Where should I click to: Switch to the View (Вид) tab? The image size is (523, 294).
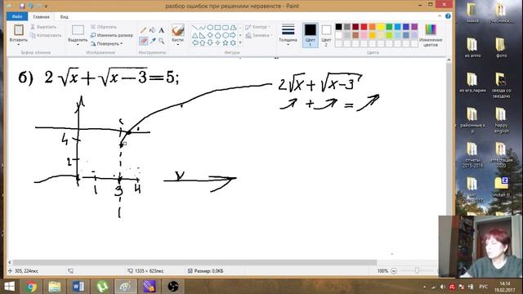(65, 16)
